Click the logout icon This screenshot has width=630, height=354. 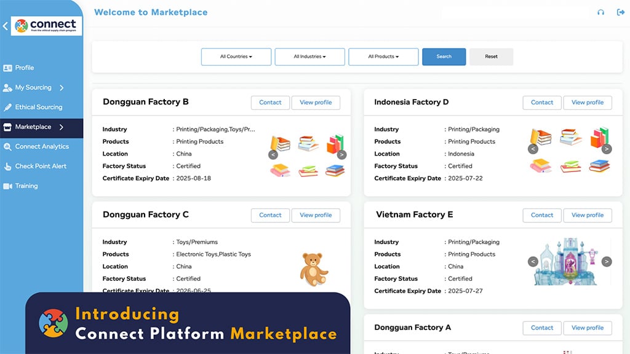(x=621, y=12)
